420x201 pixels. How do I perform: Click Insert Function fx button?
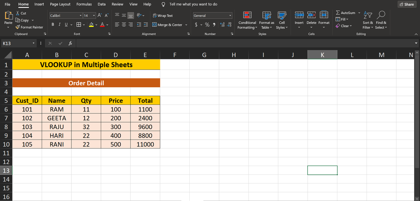pyautogui.click(x=70, y=44)
